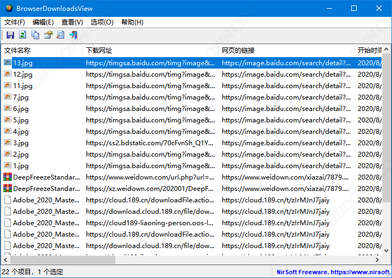The width and height of the screenshot is (392, 278).
Task: Open the Properties toolbar icon
Action: click(48, 35)
